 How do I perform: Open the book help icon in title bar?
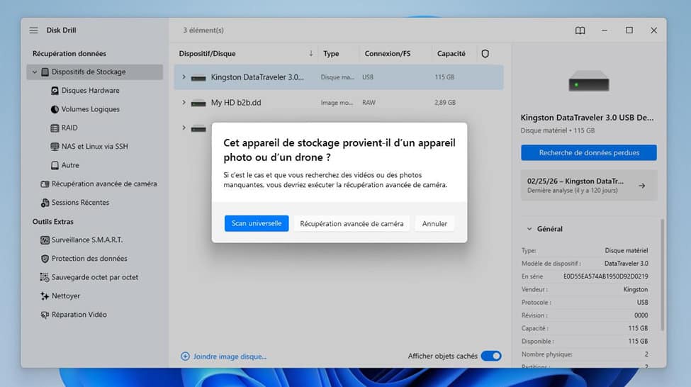pyautogui.click(x=580, y=30)
